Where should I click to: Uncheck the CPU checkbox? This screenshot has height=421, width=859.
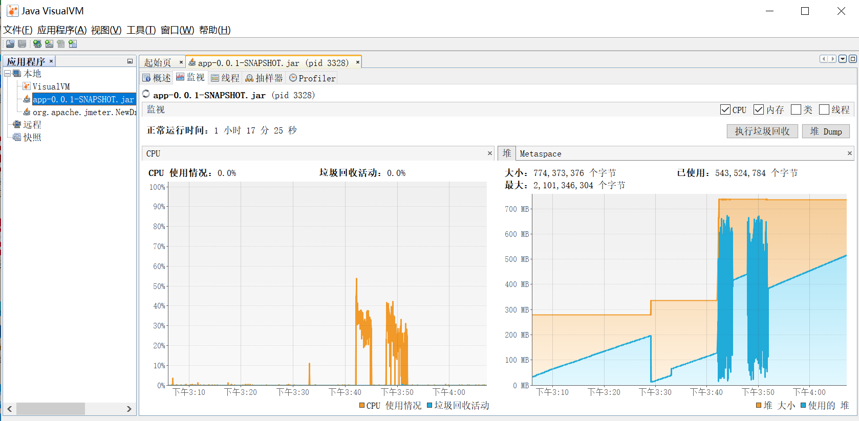click(x=725, y=109)
